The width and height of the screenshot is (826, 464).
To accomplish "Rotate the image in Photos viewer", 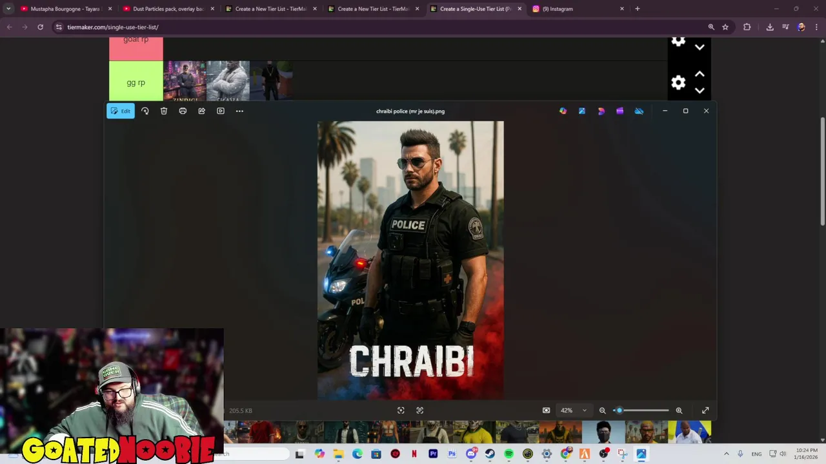I will pyautogui.click(x=145, y=111).
